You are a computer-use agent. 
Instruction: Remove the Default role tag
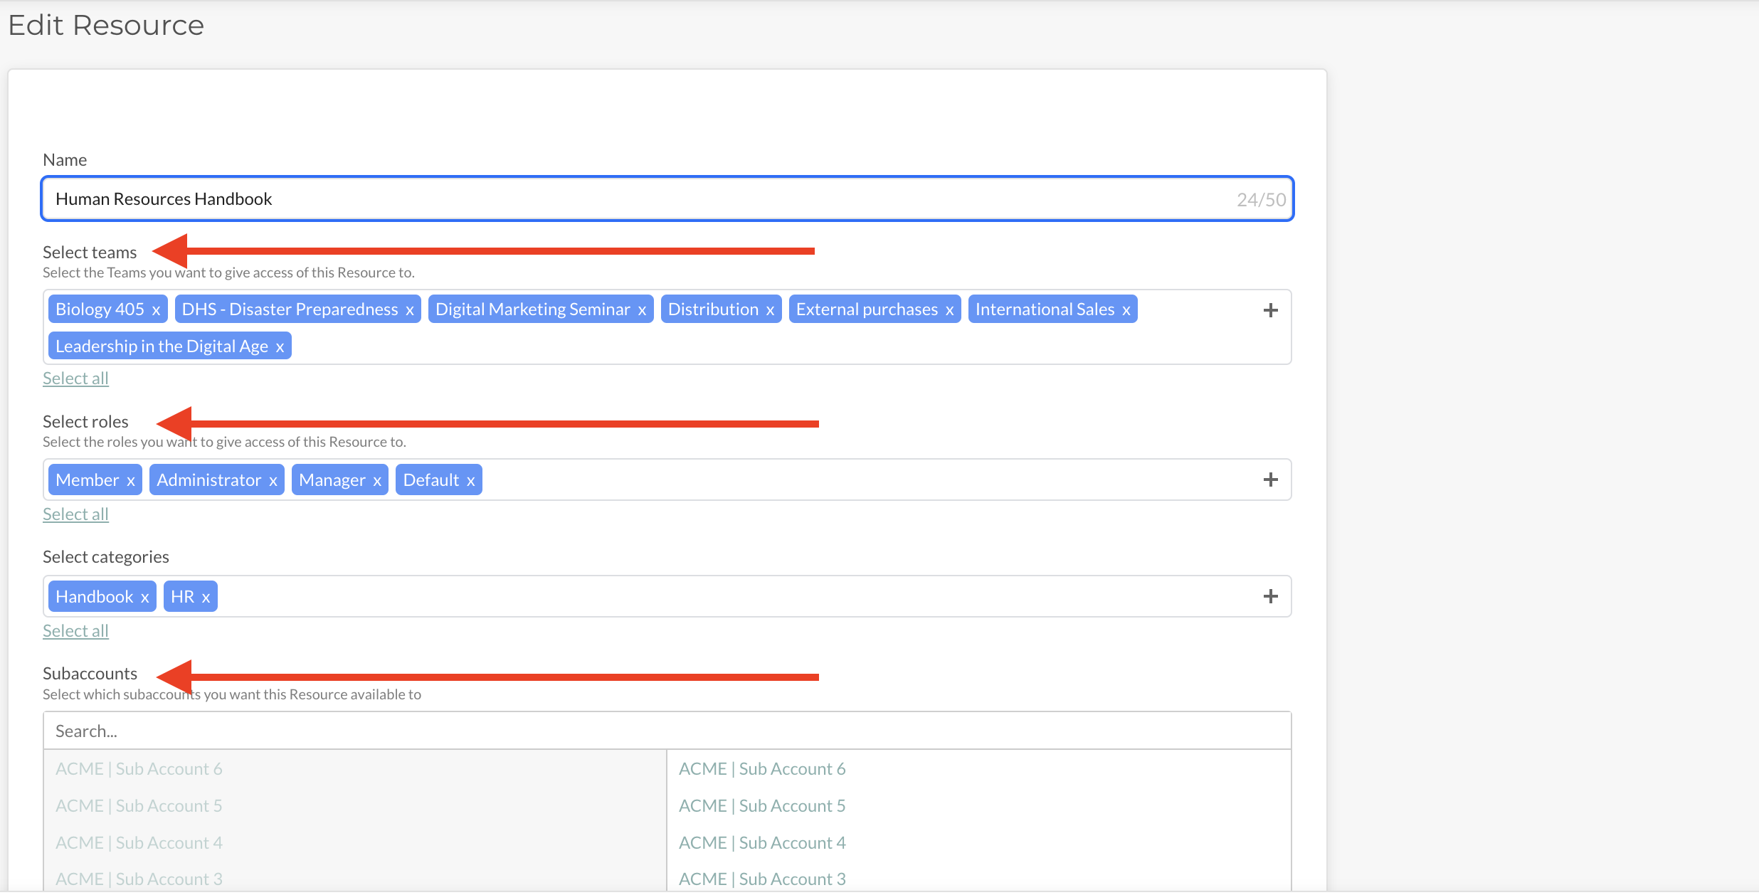coord(471,481)
